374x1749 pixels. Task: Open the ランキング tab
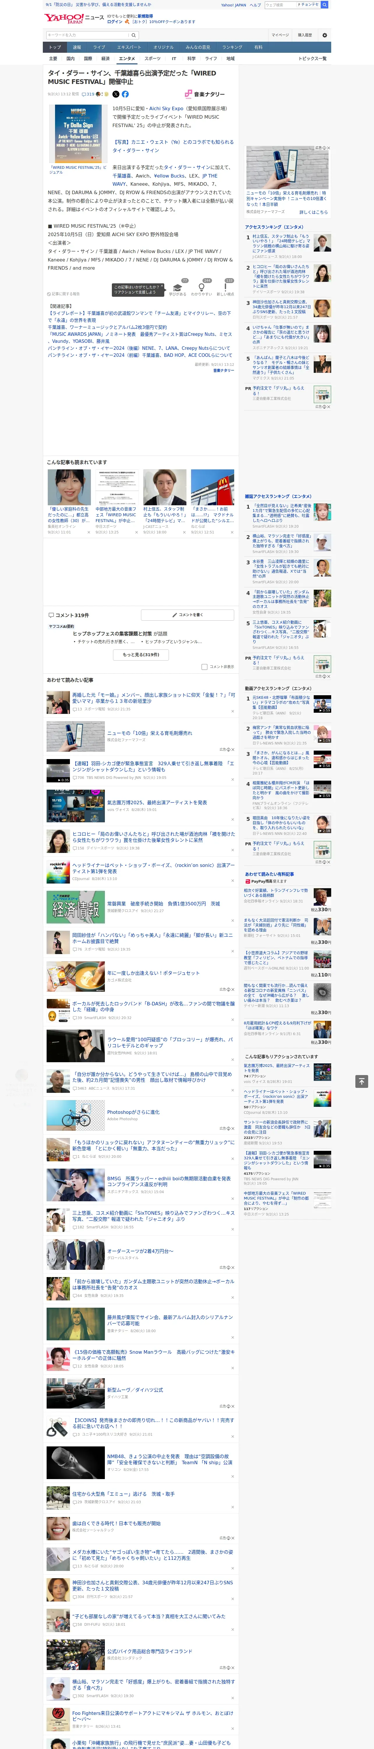click(x=232, y=48)
